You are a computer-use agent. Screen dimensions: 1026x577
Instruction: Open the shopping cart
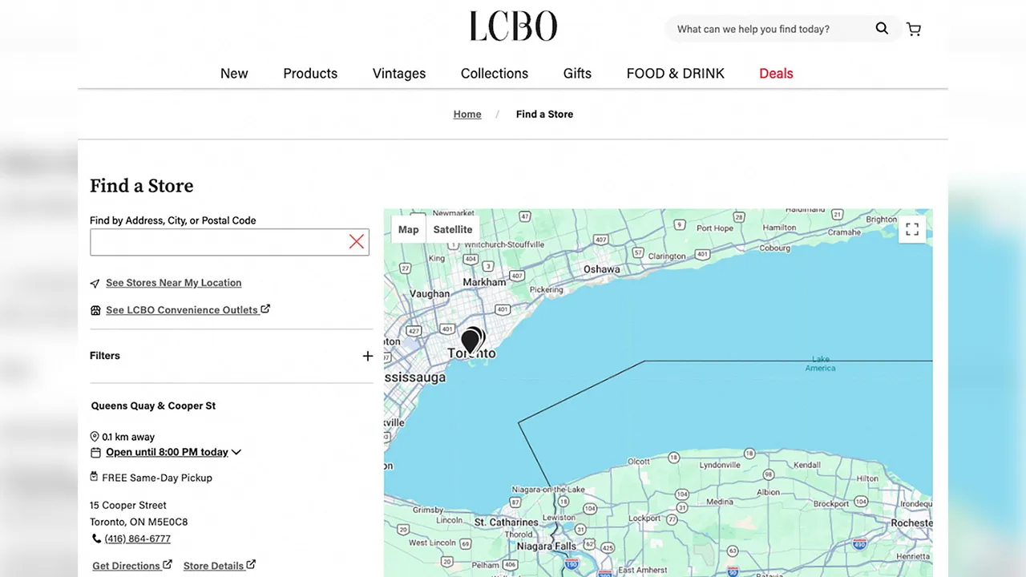coord(914,30)
